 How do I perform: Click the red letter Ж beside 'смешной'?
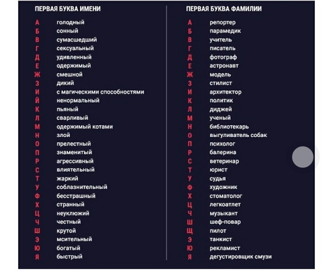(x=37, y=75)
